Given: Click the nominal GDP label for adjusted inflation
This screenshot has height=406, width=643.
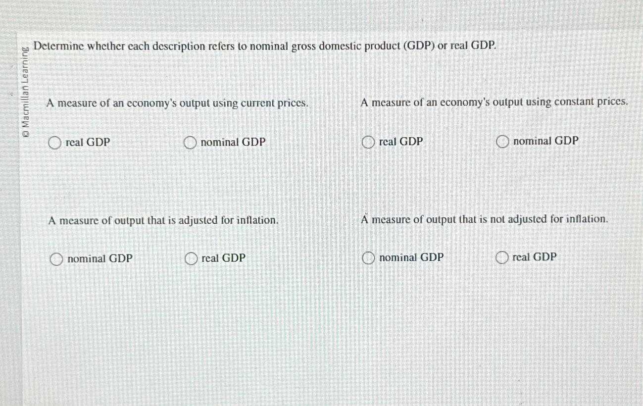Looking at the screenshot, I should 100,258.
